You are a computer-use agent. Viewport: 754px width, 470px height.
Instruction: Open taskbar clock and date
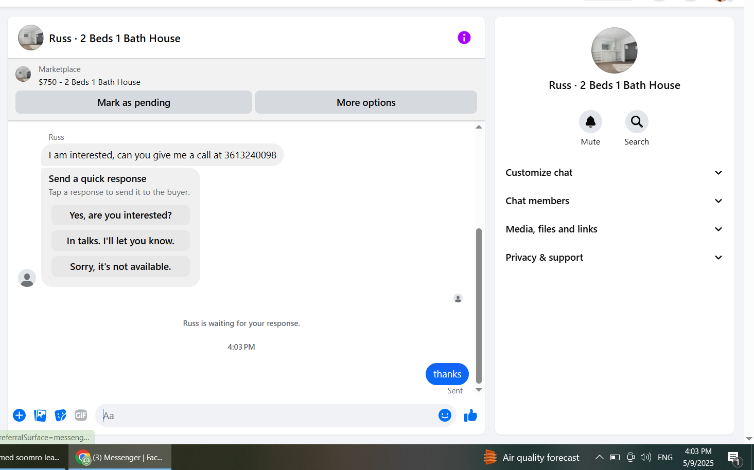pos(698,457)
